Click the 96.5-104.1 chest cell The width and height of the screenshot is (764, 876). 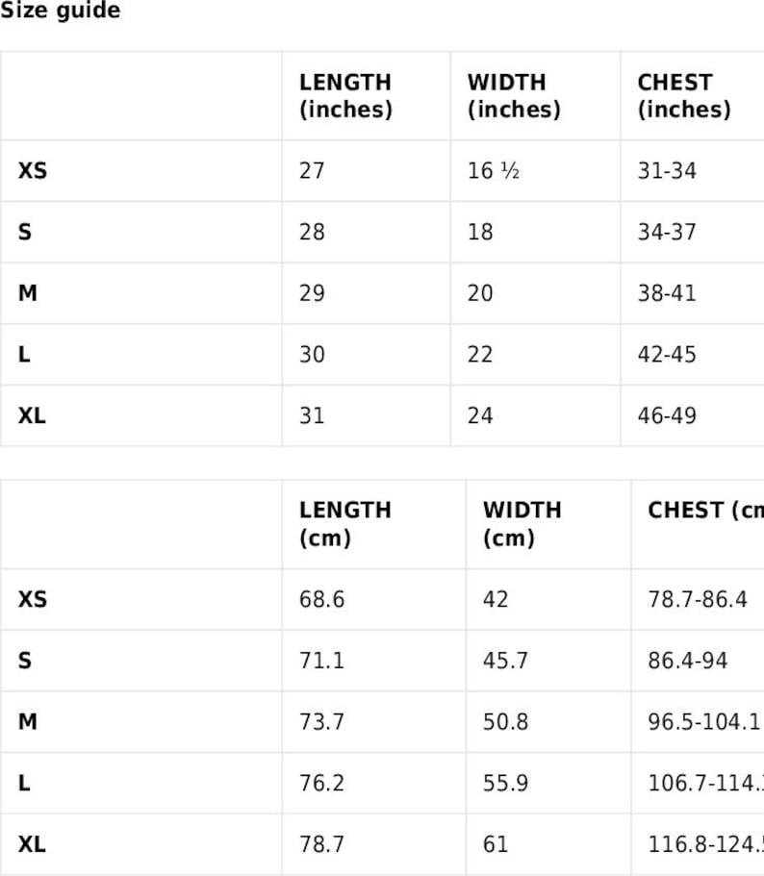point(704,722)
